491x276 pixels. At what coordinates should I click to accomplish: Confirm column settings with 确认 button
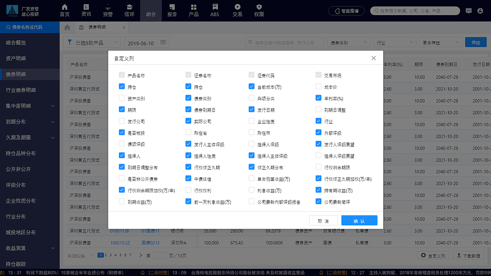(x=359, y=220)
